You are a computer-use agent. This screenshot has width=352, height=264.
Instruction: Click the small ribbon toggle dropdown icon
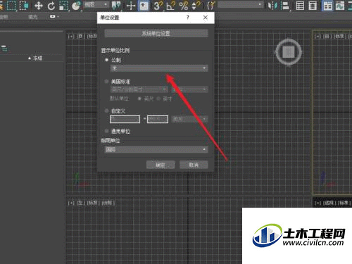point(54,16)
